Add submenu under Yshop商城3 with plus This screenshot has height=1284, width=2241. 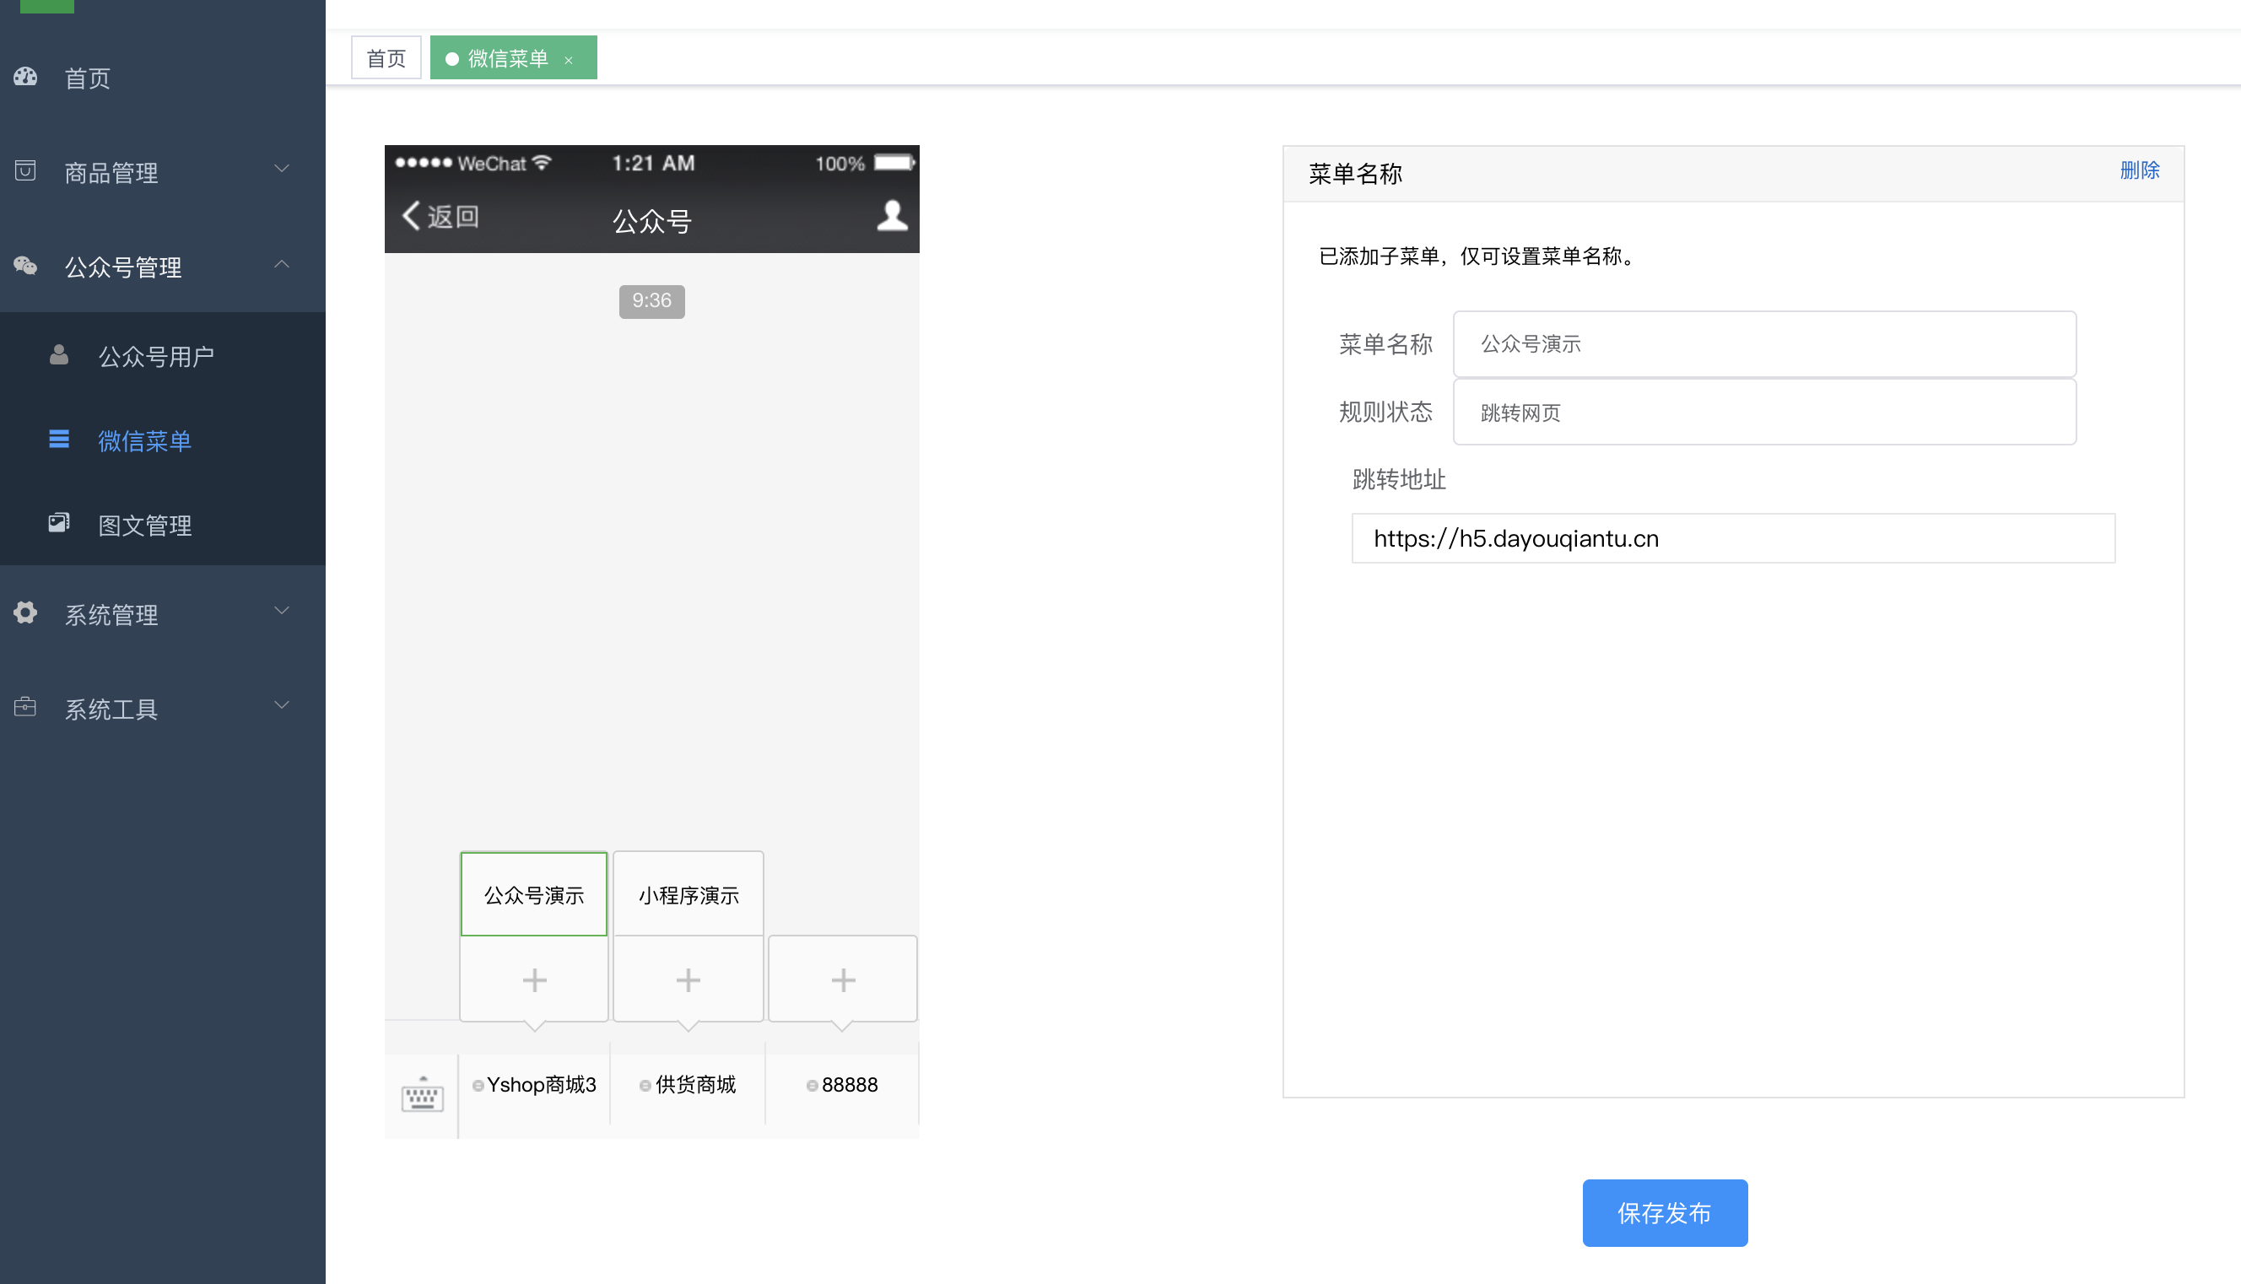click(x=534, y=979)
